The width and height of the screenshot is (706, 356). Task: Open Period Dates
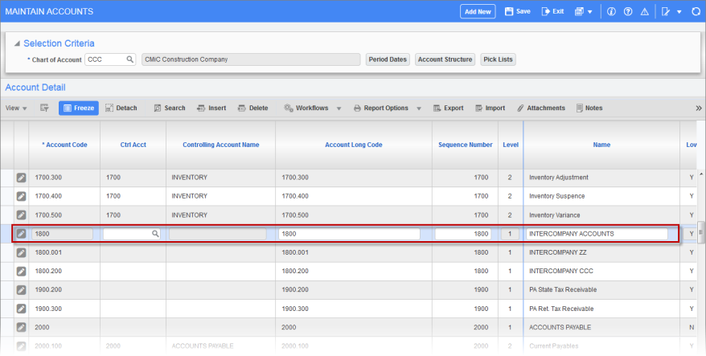(388, 59)
